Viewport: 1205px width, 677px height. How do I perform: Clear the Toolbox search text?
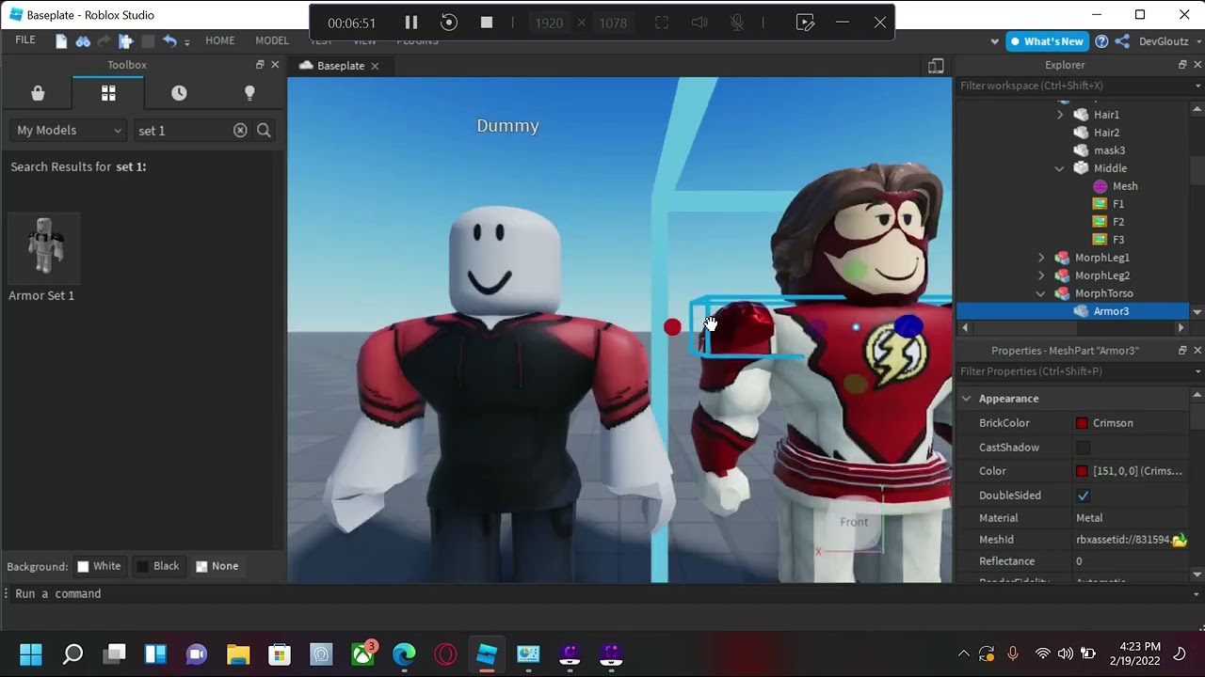(240, 131)
